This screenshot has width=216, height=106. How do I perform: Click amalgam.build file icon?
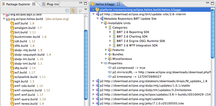point(12,28)
